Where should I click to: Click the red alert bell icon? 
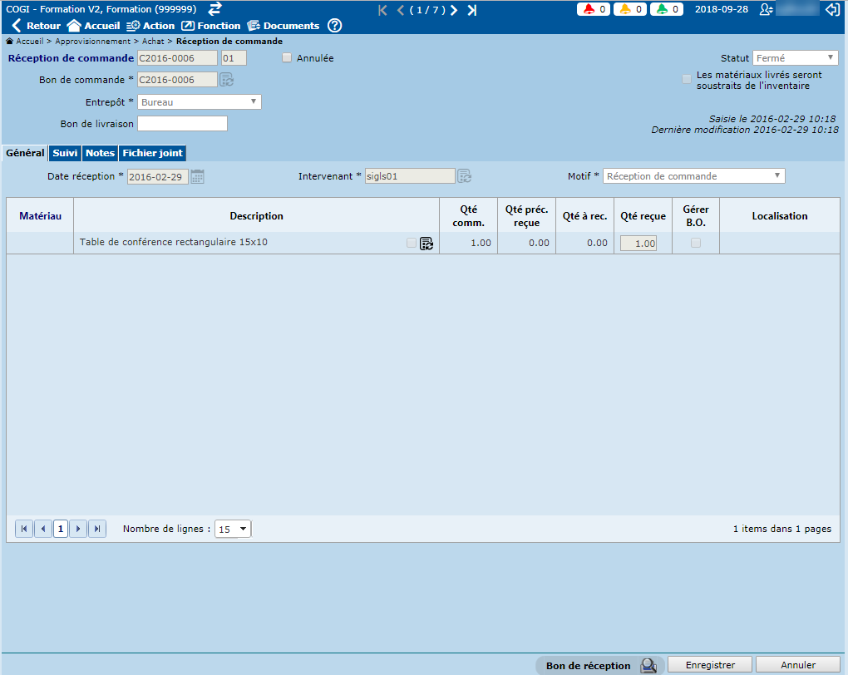click(589, 9)
